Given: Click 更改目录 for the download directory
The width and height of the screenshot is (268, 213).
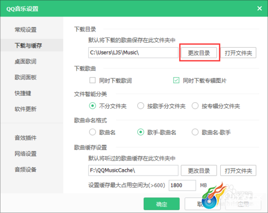Looking at the screenshot, I should pos(199,53).
